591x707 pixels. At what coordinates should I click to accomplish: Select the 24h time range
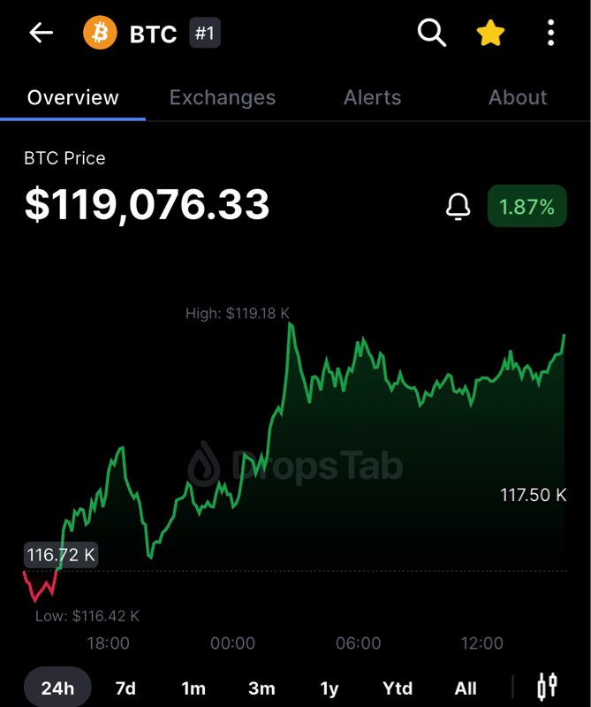pos(57,688)
